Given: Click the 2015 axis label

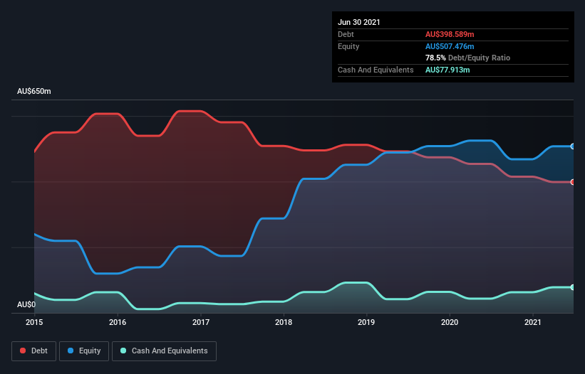Looking at the screenshot, I should 34,322.
